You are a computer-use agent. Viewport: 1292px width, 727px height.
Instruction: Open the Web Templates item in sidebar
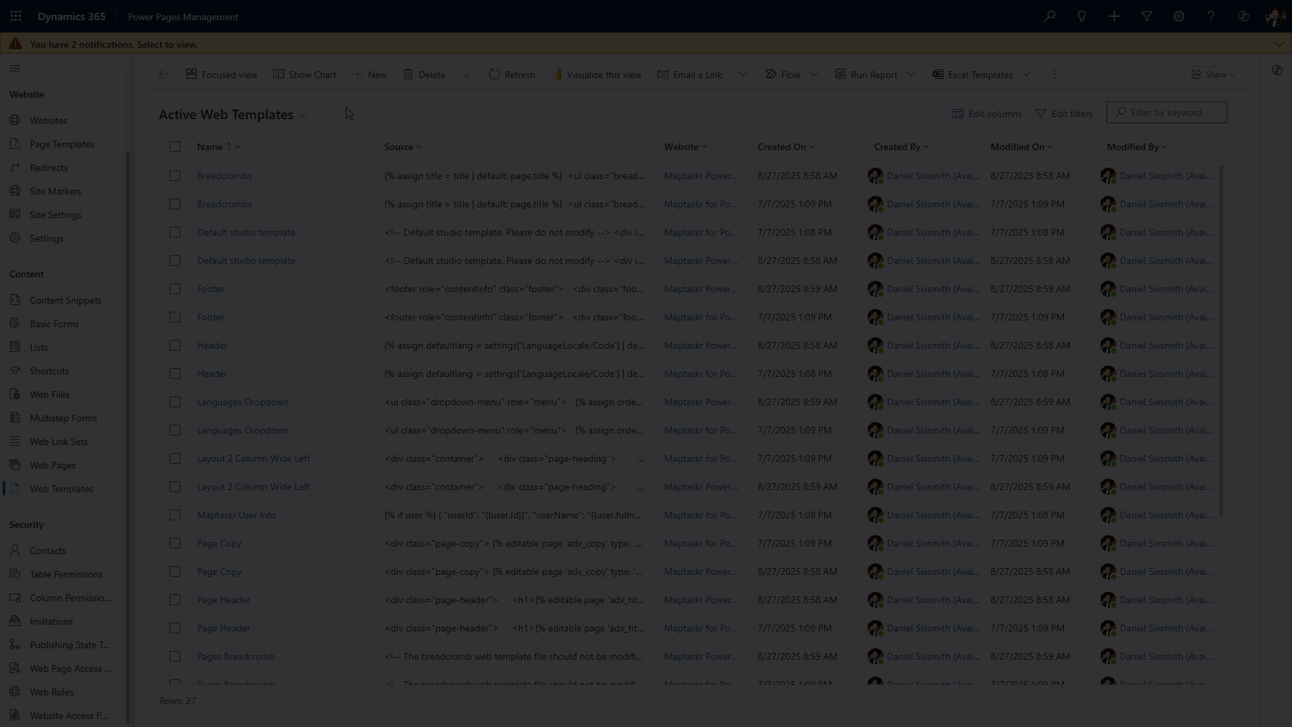pos(61,488)
